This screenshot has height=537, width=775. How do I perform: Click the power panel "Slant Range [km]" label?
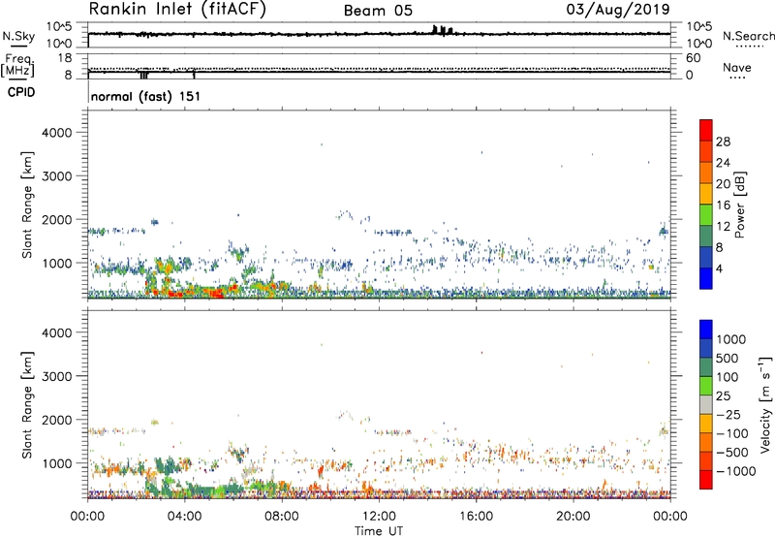27,205
